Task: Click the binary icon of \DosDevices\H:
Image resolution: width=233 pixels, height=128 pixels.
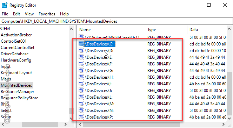Action: (81, 77)
